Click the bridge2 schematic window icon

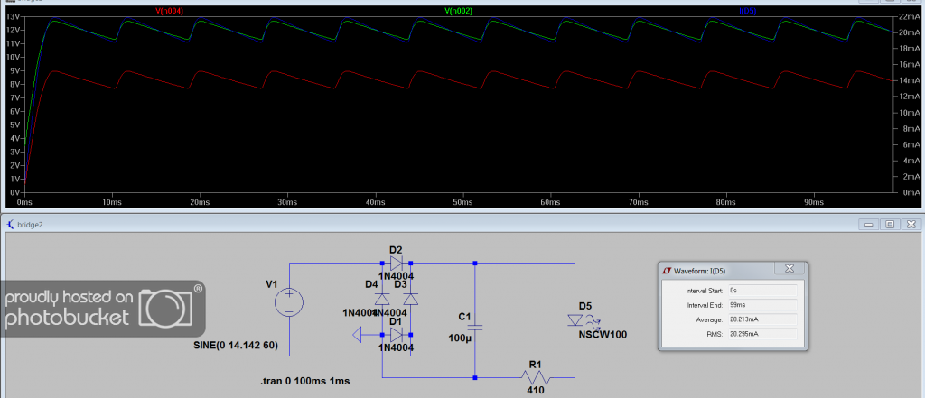9,224
